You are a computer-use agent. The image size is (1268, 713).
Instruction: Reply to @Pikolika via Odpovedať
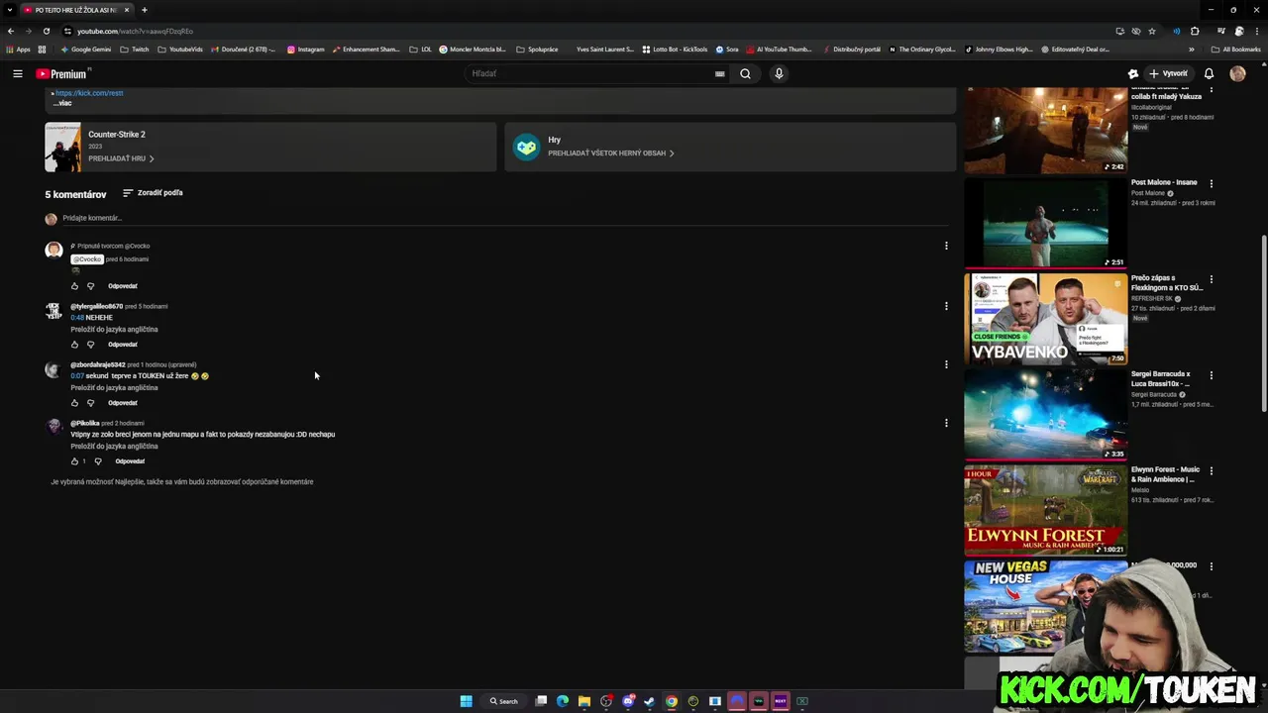130,461
